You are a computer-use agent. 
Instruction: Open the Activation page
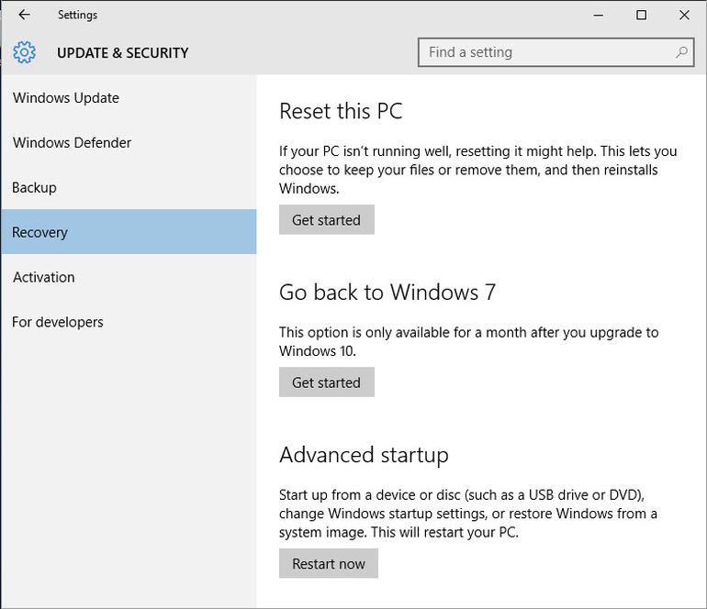pyautogui.click(x=43, y=277)
